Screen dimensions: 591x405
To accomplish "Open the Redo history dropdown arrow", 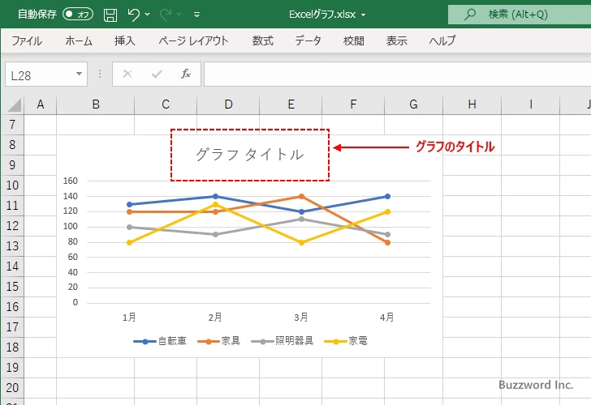I will [x=179, y=15].
